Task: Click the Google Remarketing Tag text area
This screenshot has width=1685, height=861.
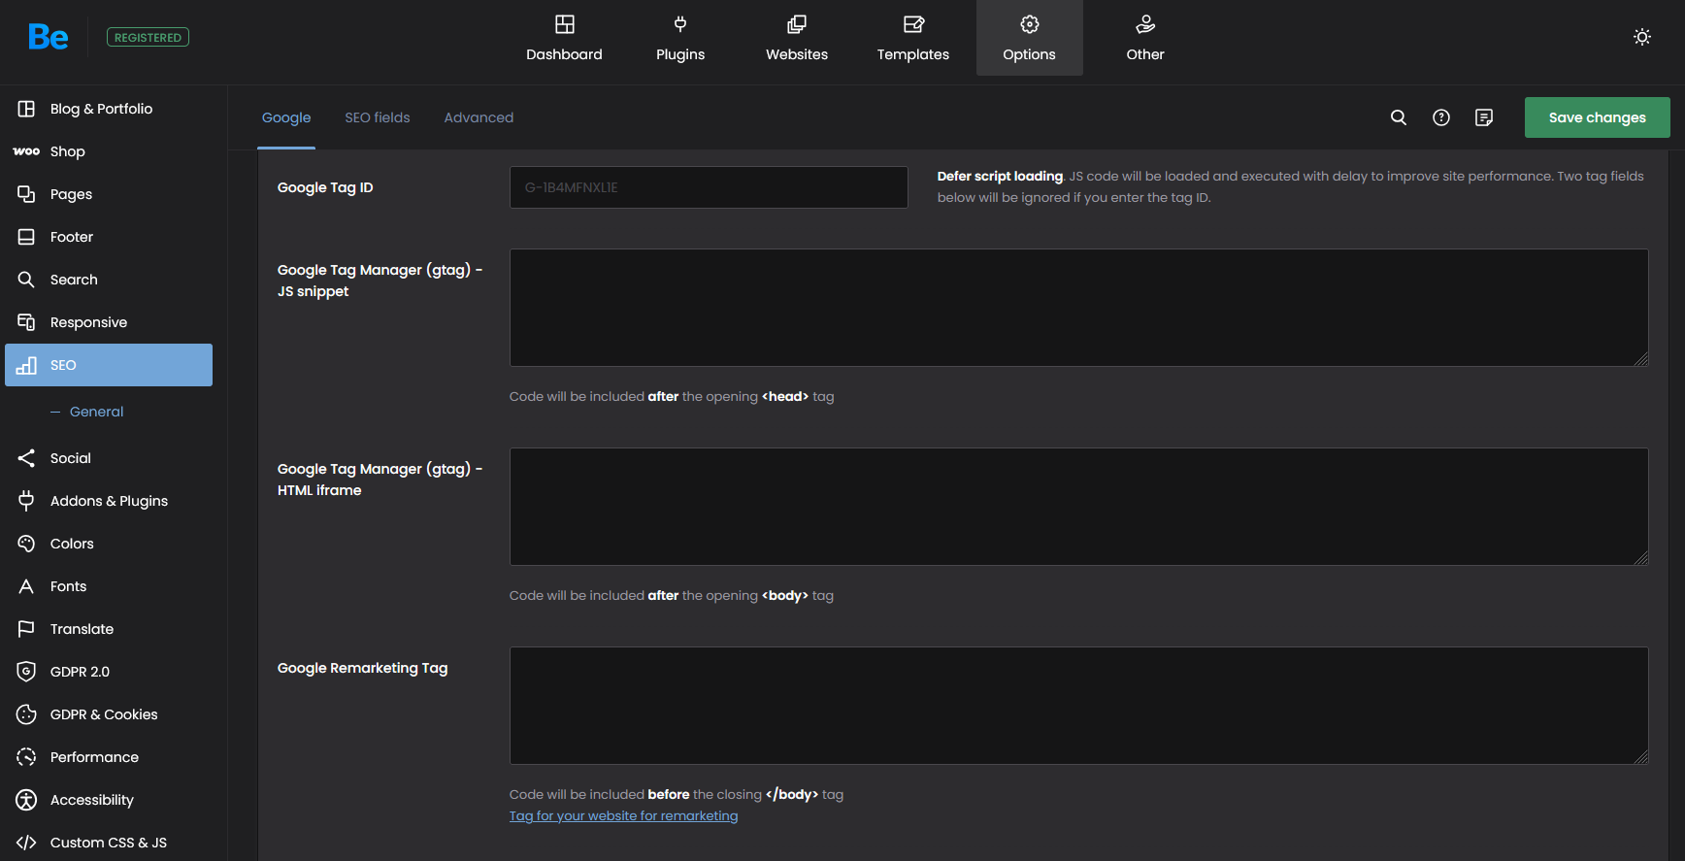Action: tap(1077, 706)
